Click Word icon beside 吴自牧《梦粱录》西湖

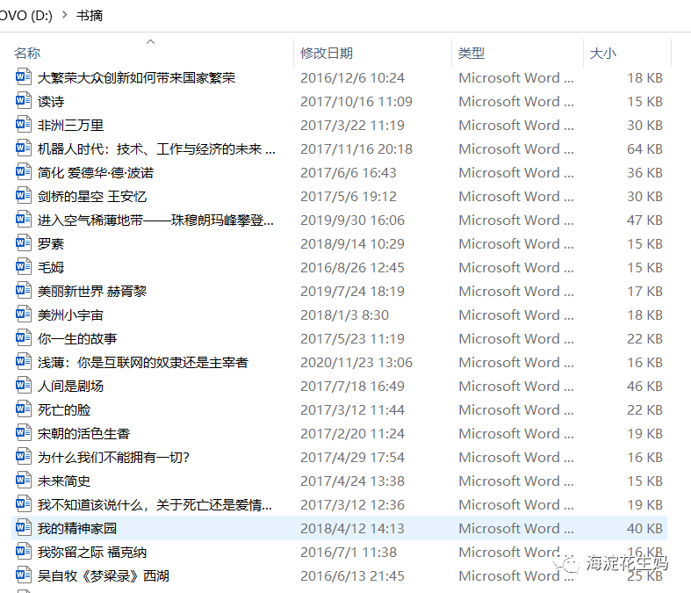click(24, 575)
